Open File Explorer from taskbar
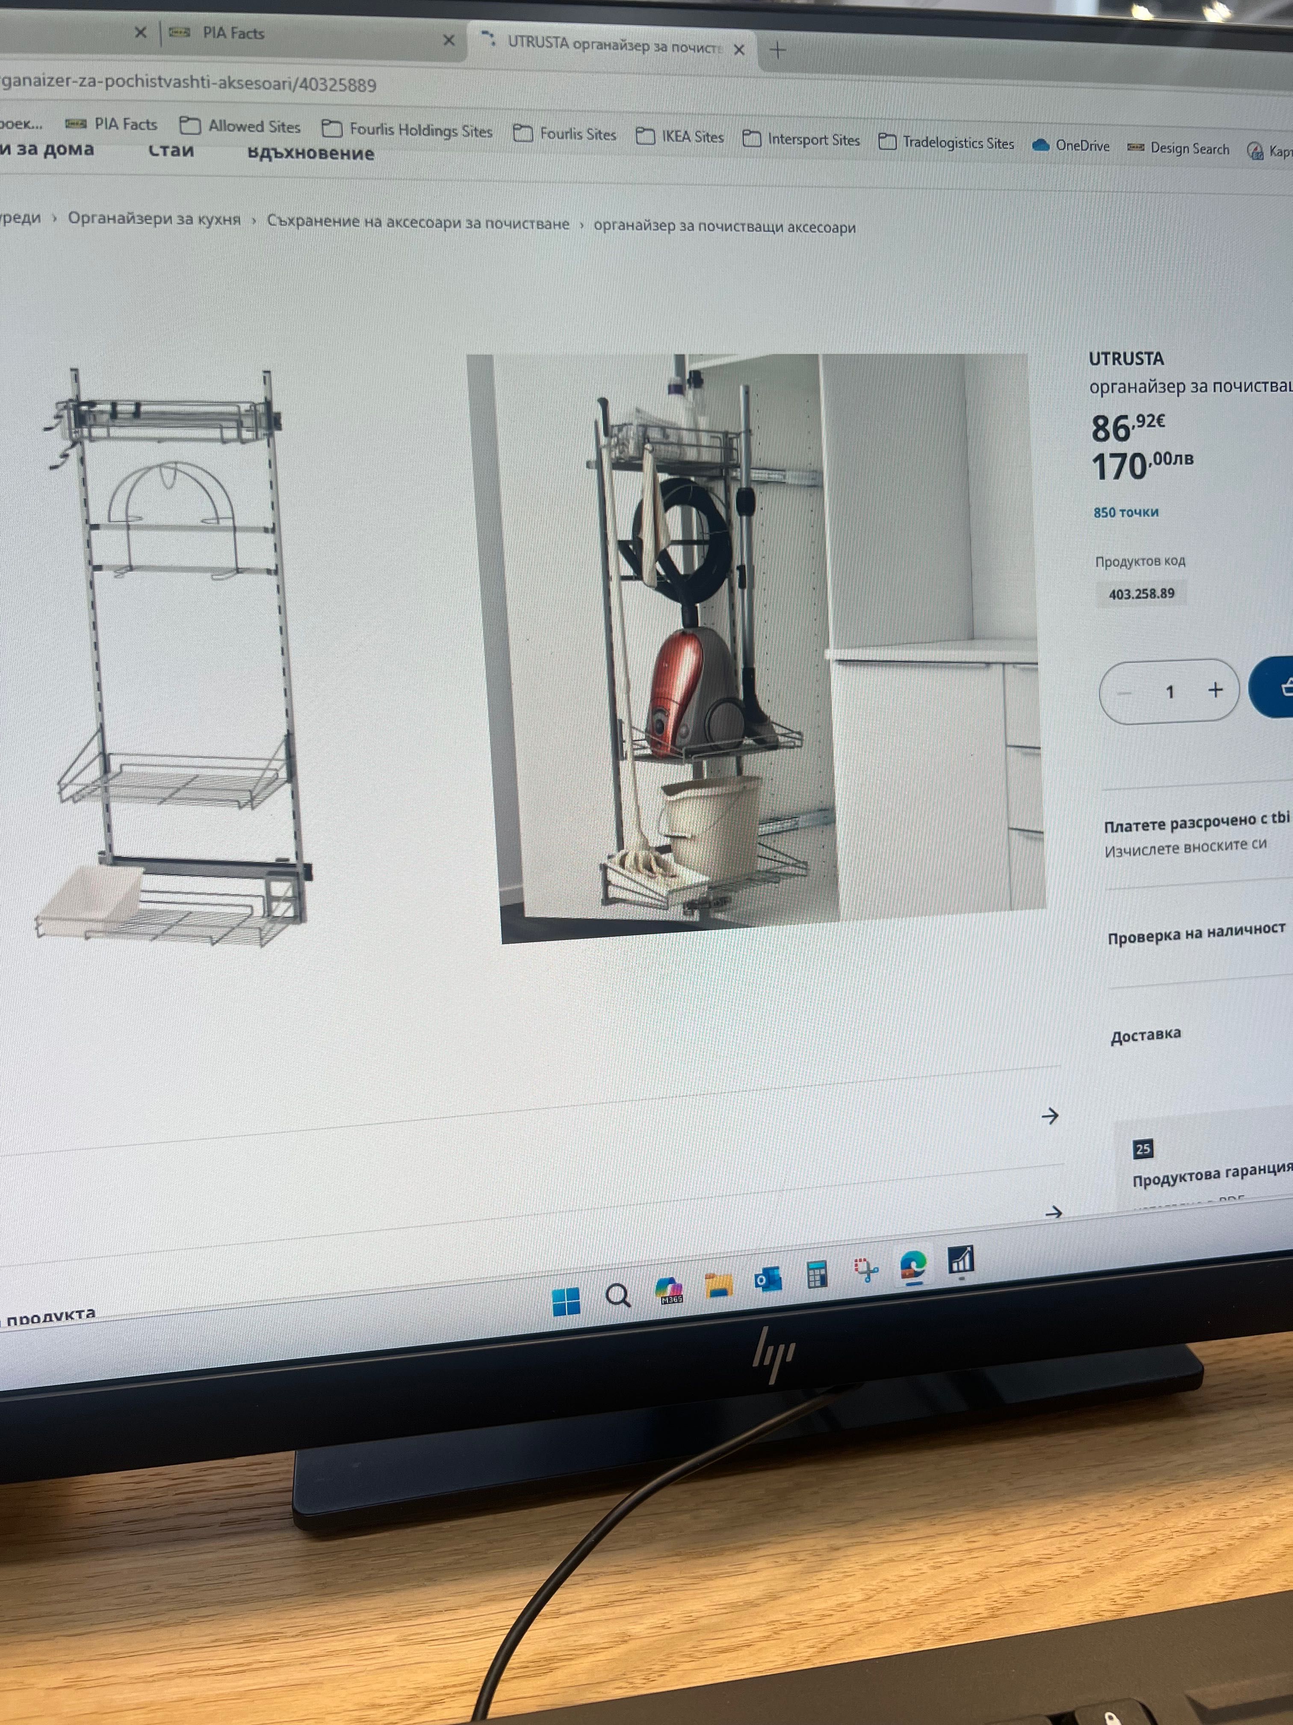Viewport: 1293px width, 1725px height. (719, 1285)
